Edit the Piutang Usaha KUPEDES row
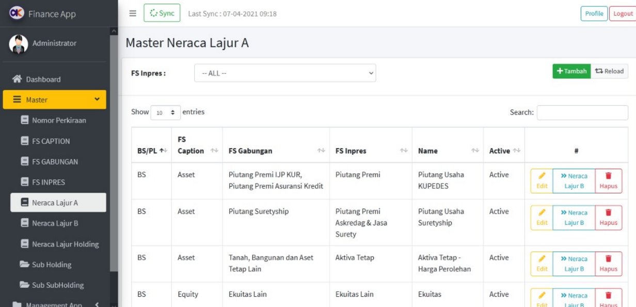636x307 pixels. pos(542,181)
